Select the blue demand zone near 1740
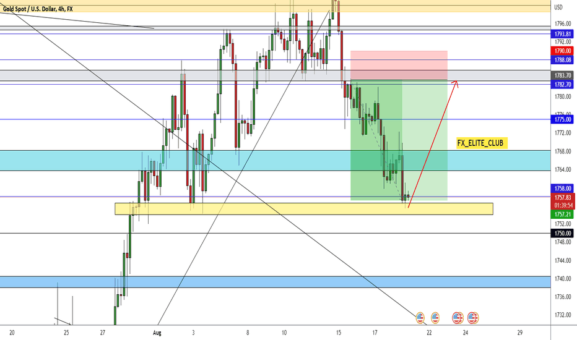The width and height of the screenshot is (577, 340). click(x=275, y=282)
